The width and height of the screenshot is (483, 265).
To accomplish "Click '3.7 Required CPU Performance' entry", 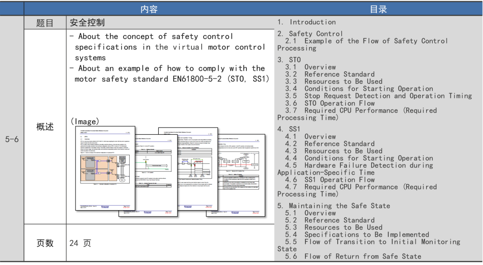I will [x=361, y=110].
